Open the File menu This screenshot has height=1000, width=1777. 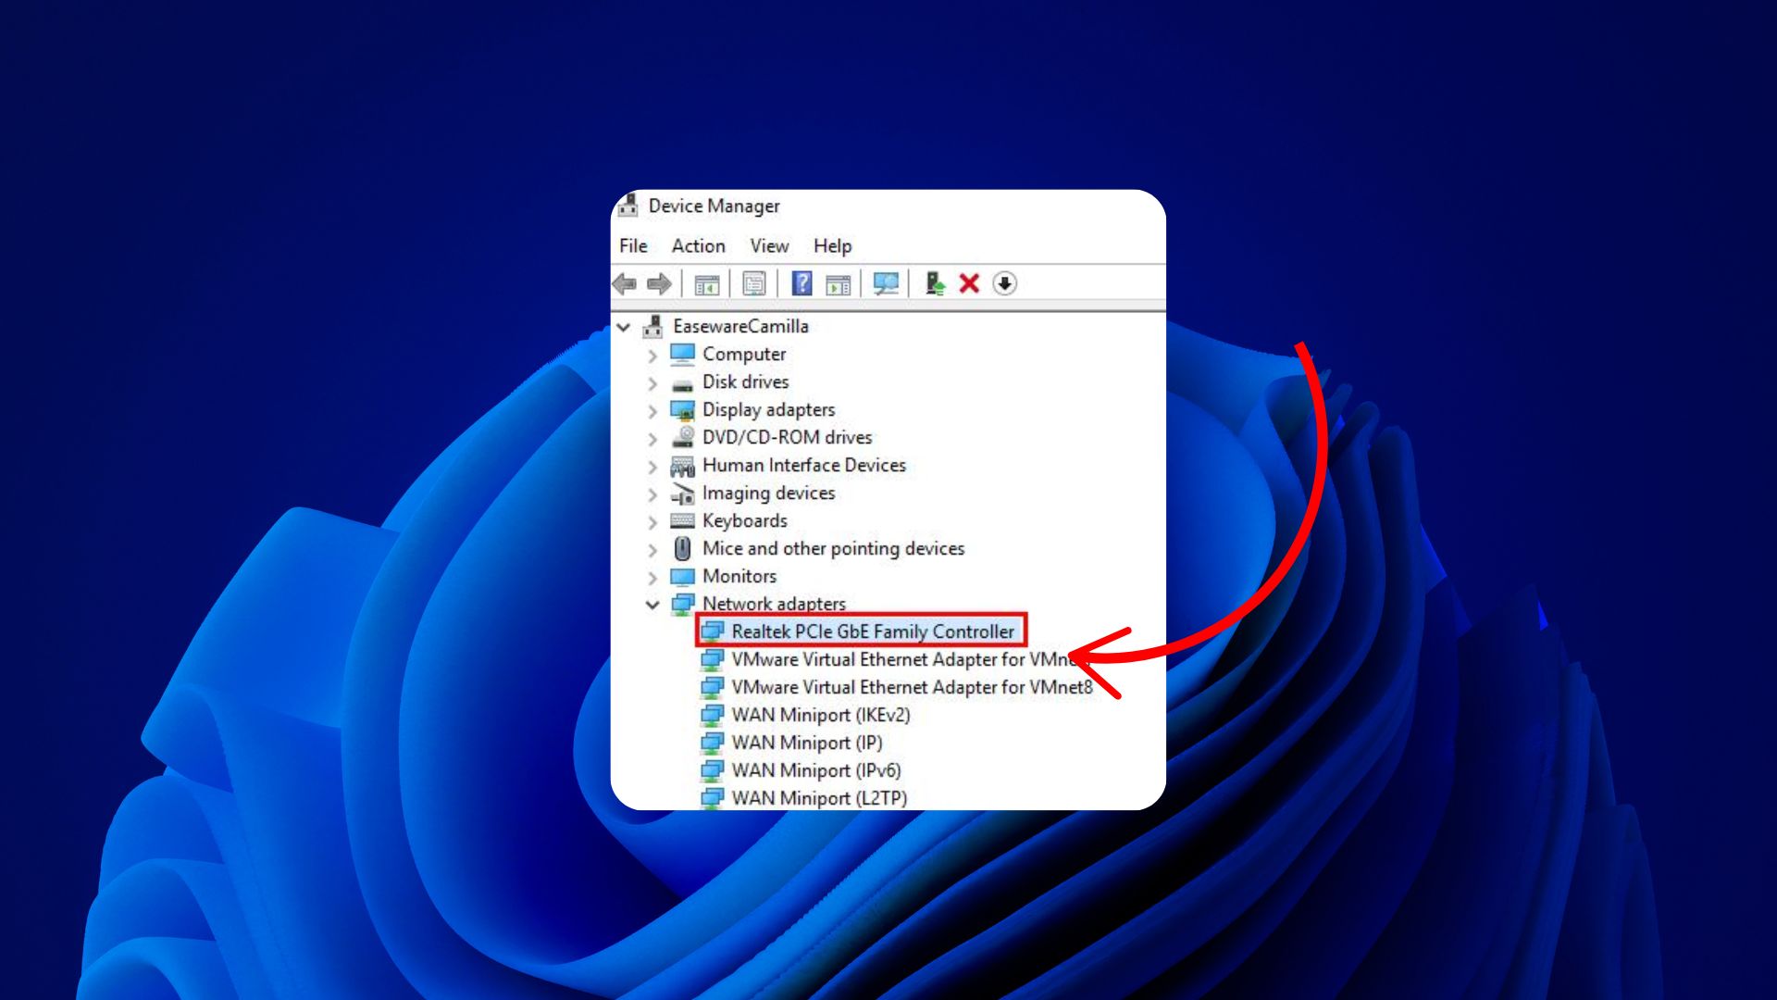[x=633, y=245]
